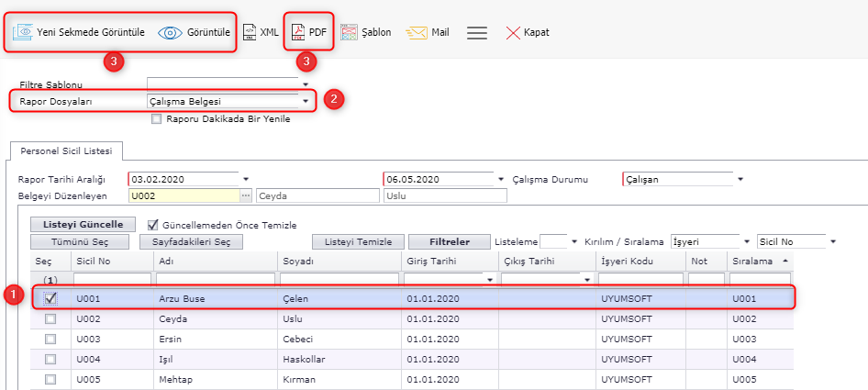Sort the table by Soyadı column header
868x390 pixels.
pos(298,261)
